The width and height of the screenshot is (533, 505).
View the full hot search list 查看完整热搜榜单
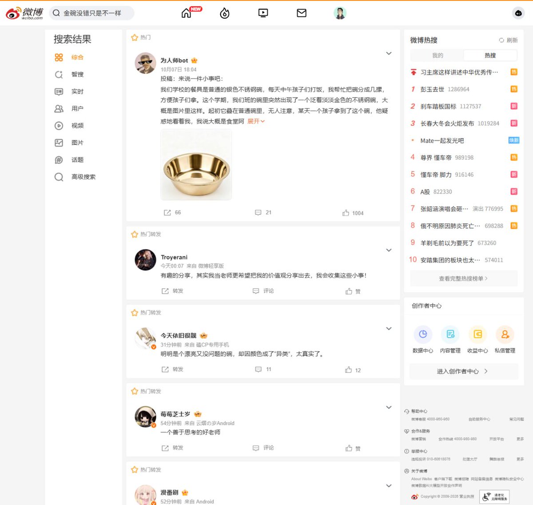(464, 278)
